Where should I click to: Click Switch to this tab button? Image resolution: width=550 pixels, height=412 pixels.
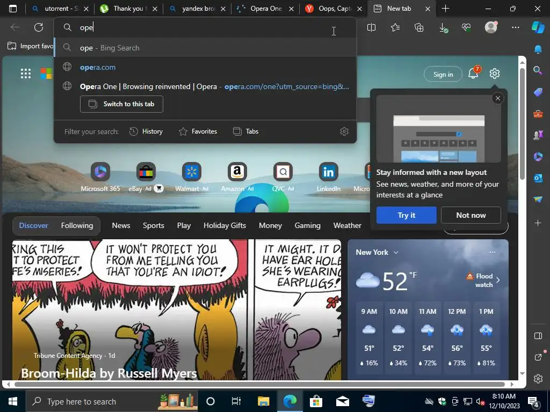121,104
